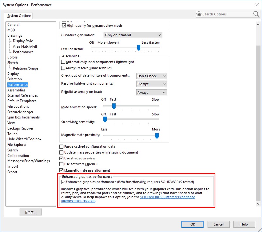This screenshot has height=232, width=262.
Task: Click the search magnifier icon
Action: coord(256,14)
